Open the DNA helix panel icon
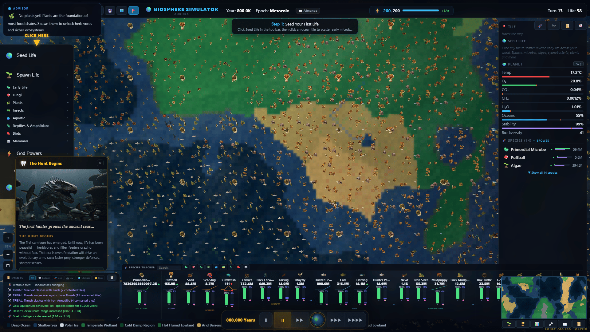 pyautogui.click(x=540, y=26)
